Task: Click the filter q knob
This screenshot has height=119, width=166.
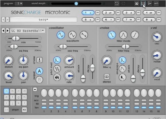Action: click(107, 61)
